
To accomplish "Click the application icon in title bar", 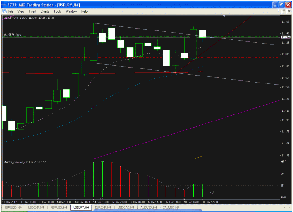I will pos(4,5).
